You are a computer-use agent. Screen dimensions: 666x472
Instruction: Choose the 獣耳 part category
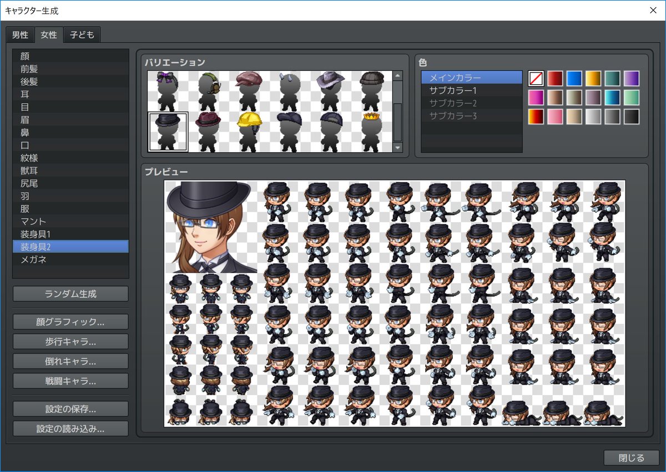(70, 171)
